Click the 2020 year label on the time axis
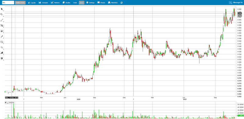Screen dimensions: 244x119 click(x=79, y=99)
